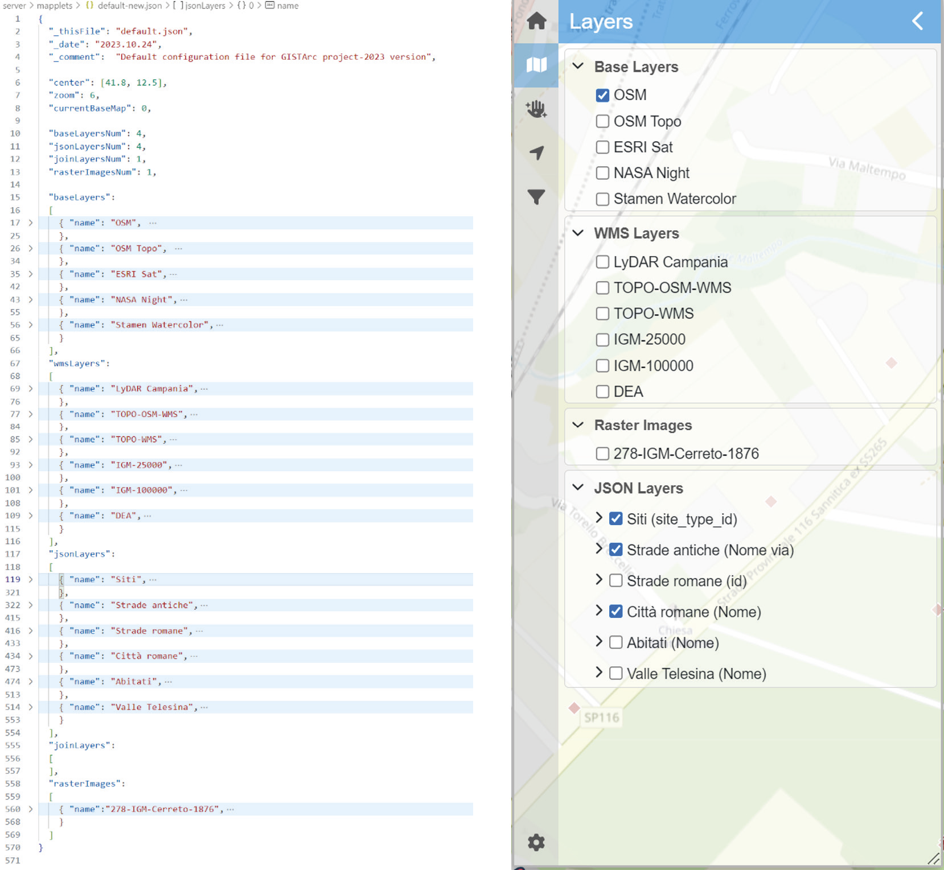The image size is (944, 870).
Task: Open the hand-pointer tool in sidebar
Action: click(536, 109)
